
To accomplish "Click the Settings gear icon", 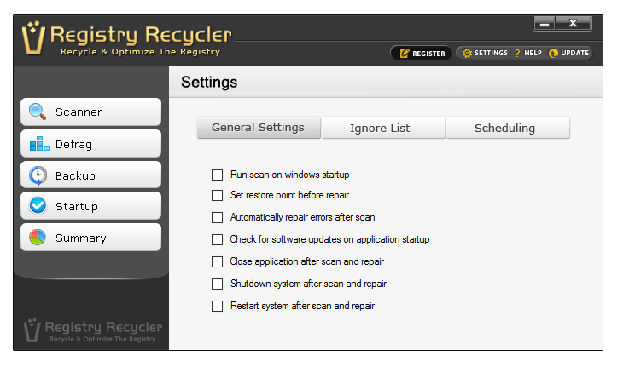I will (466, 53).
